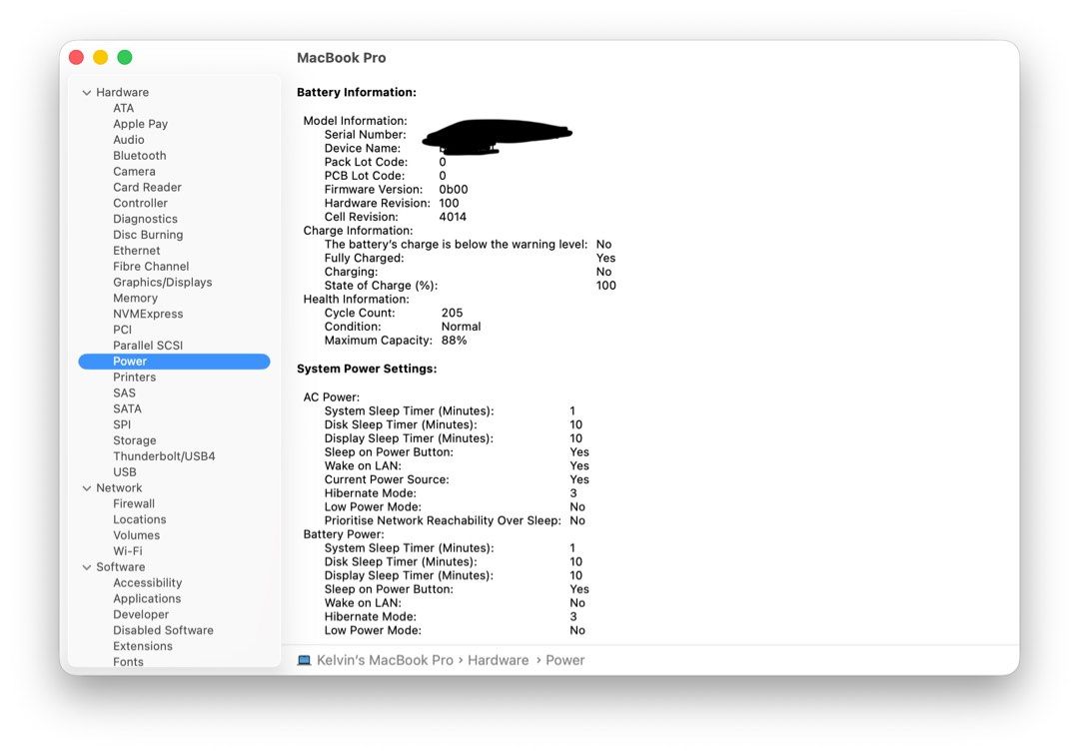
Task: Open Disc Burning item
Action: click(148, 235)
